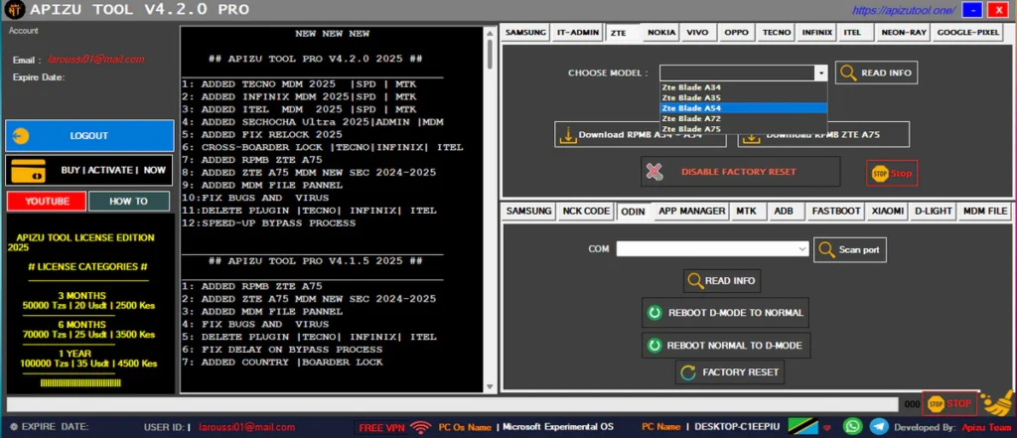Screen dimensions: 1017x438
Task: Open the APP MANAGER tab
Action: [691, 211]
